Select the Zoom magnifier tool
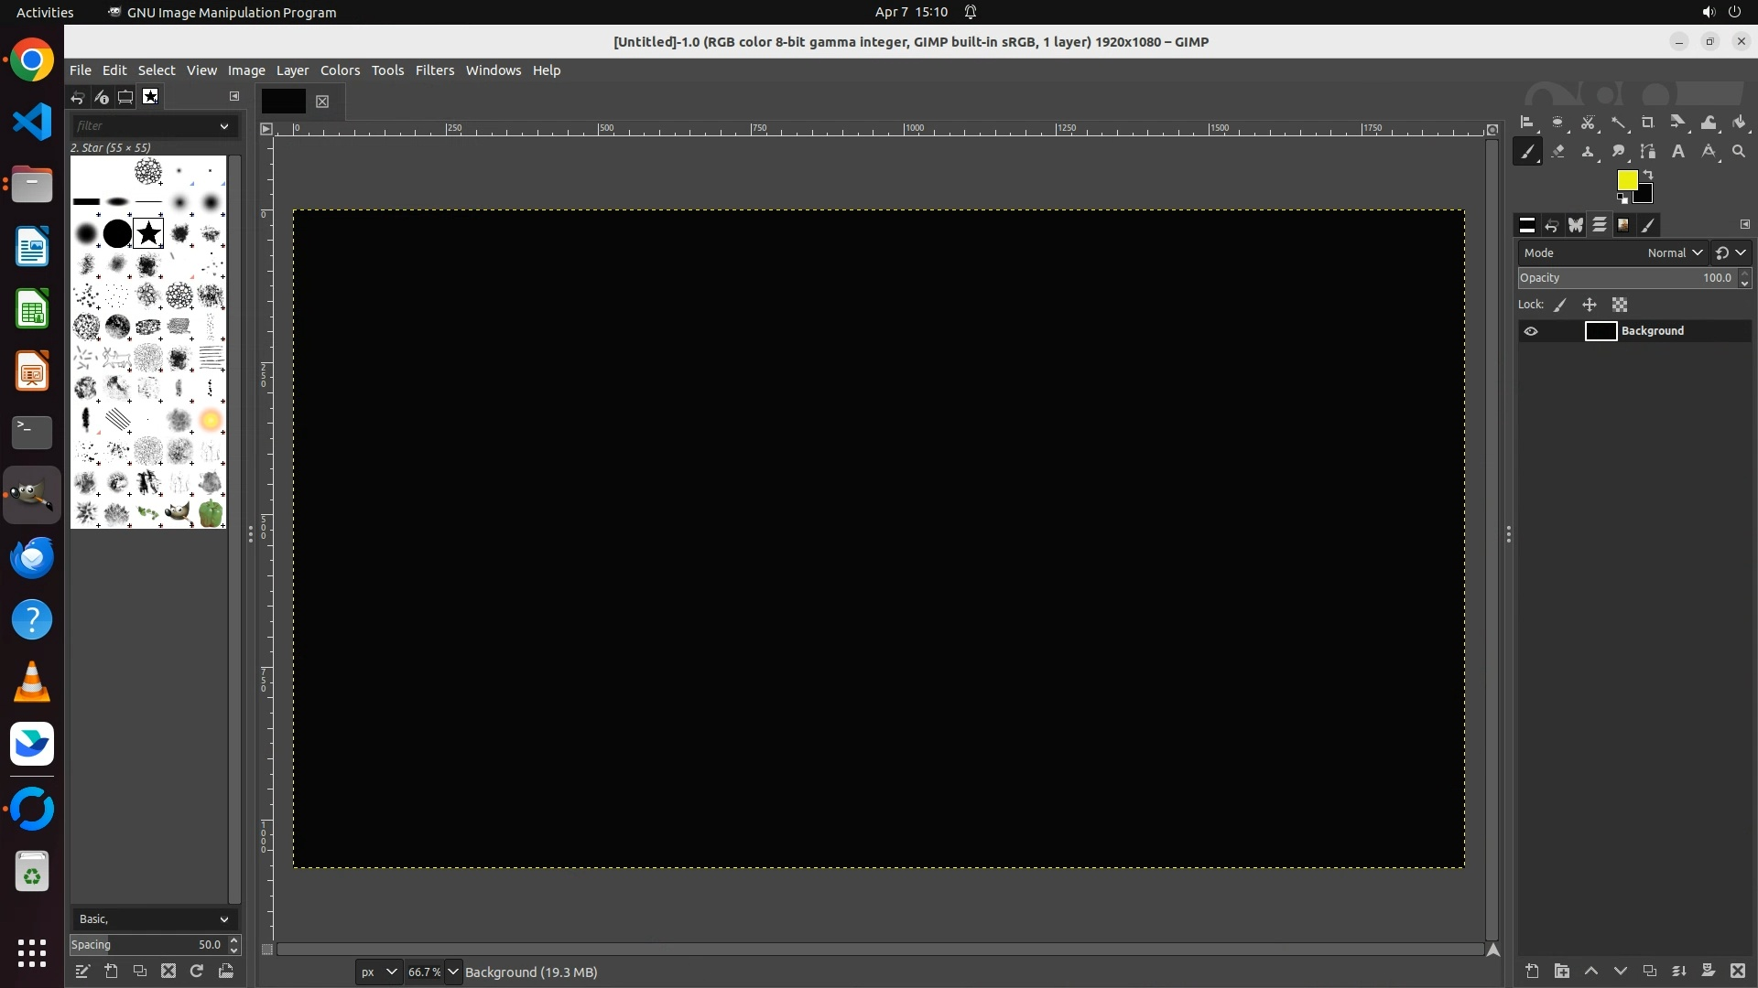Viewport: 1758px width, 988px height. (x=1739, y=152)
